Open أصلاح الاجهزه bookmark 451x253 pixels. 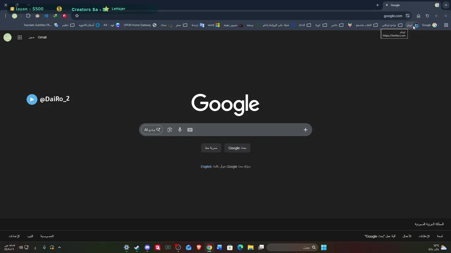(x=89, y=25)
